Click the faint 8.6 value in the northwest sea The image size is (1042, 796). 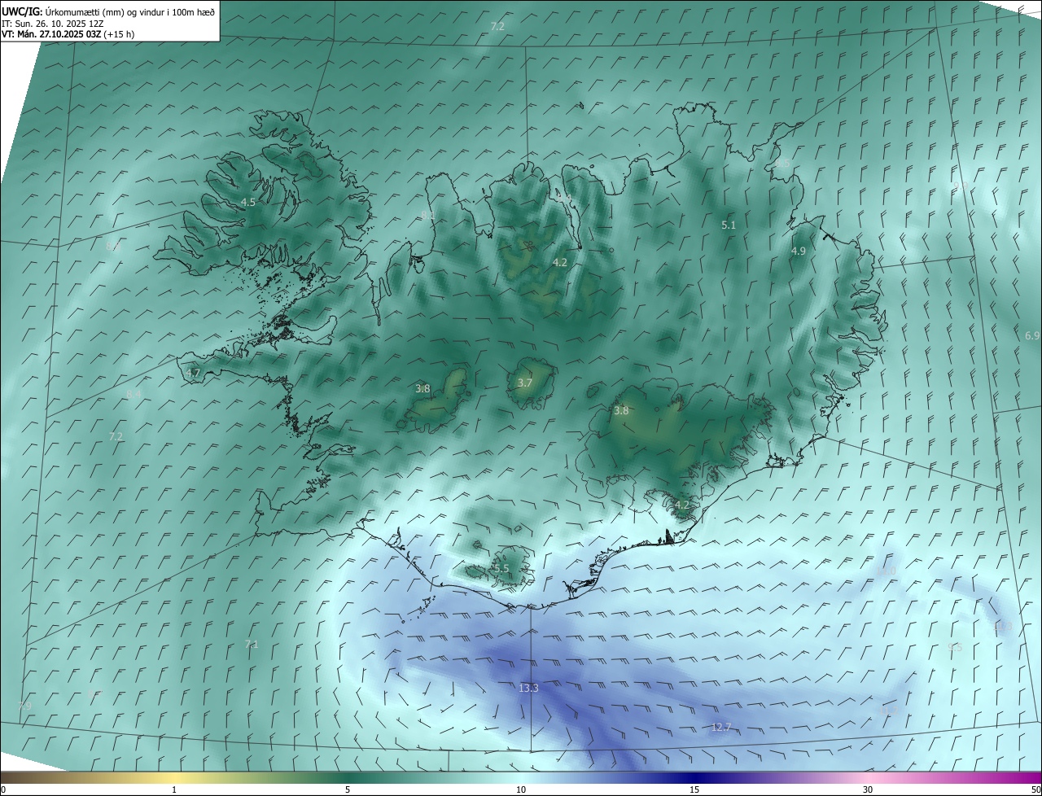112,245
